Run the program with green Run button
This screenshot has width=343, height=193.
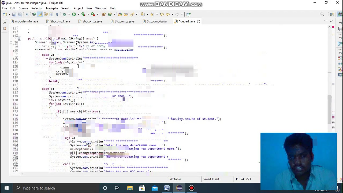74,14
